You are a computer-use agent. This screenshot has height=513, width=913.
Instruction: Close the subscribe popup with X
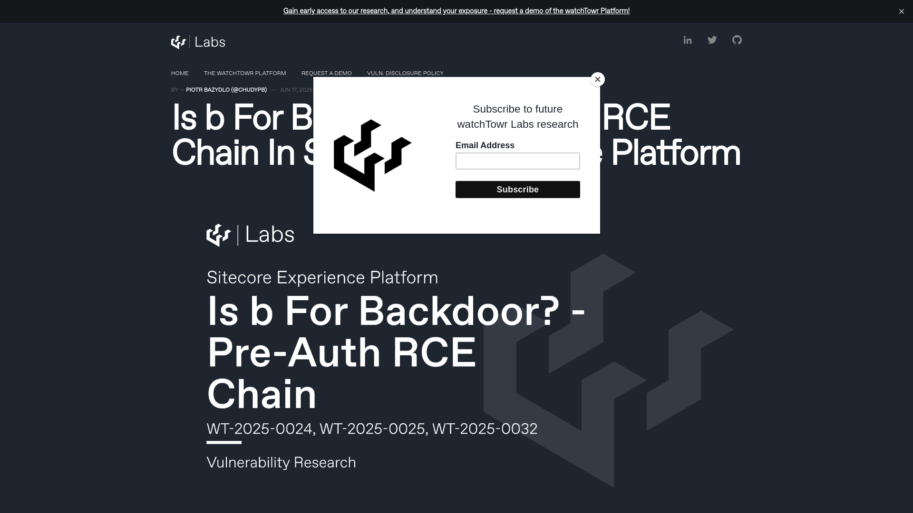[x=598, y=79]
